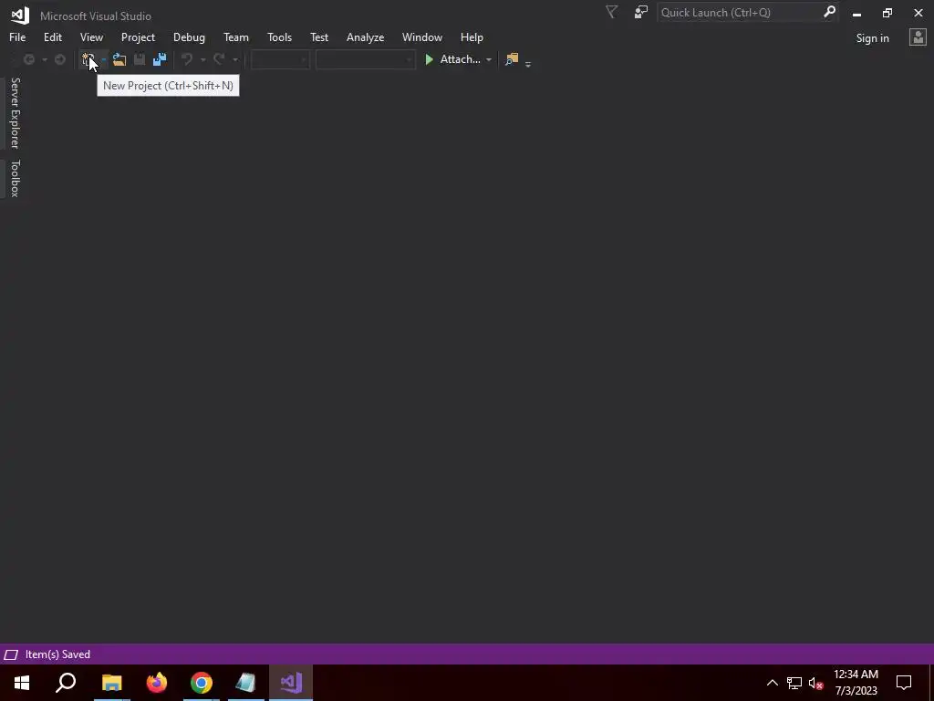
Task: Open the Window menu
Action: click(x=421, y=37)
